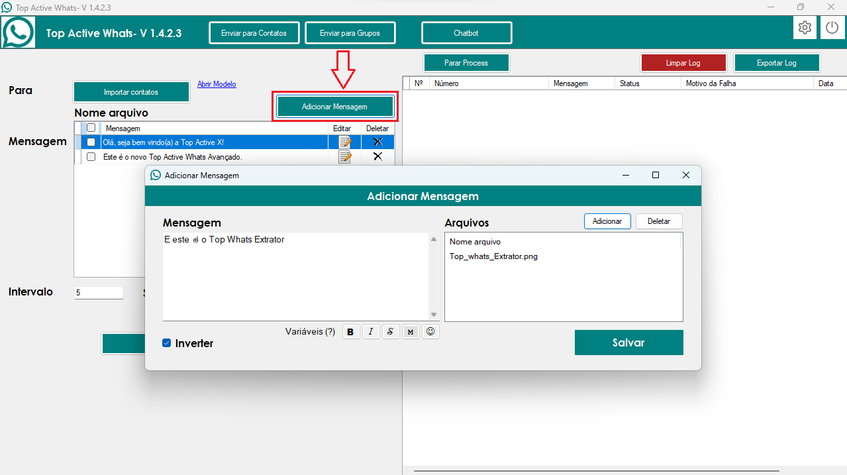The width and height of the screenshot is (847, 475).
Task: Click the app icon in the main title bar
Action: (7, 7)
